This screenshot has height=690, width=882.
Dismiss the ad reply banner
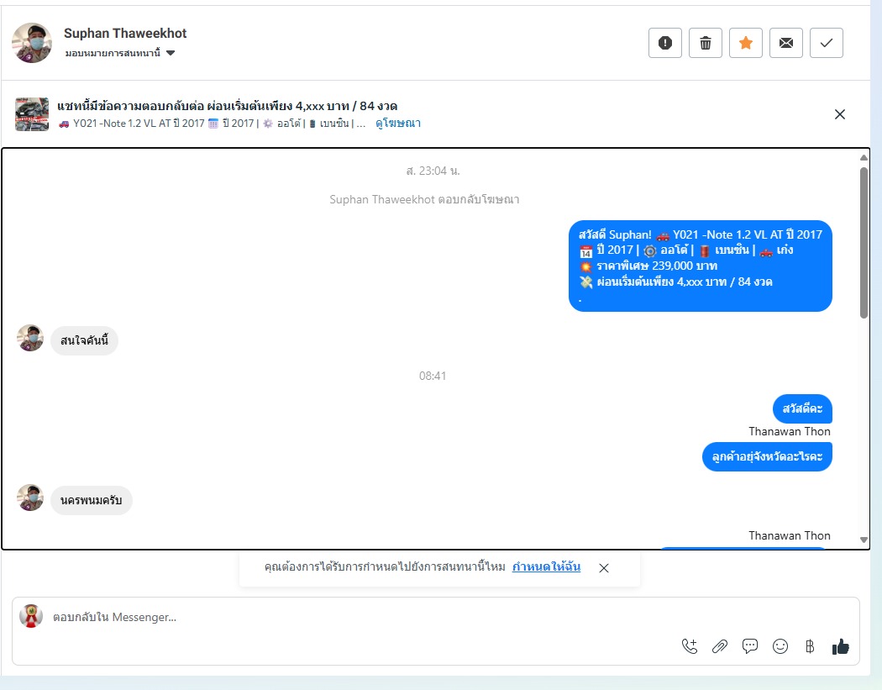(840, 114)
